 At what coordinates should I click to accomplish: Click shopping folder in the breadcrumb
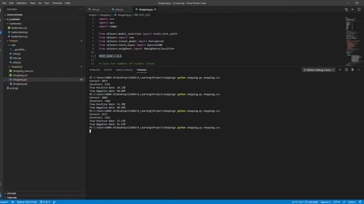(x=105, y=15)
